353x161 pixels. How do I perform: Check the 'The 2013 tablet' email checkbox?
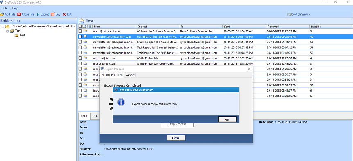[x=80, y=53]
